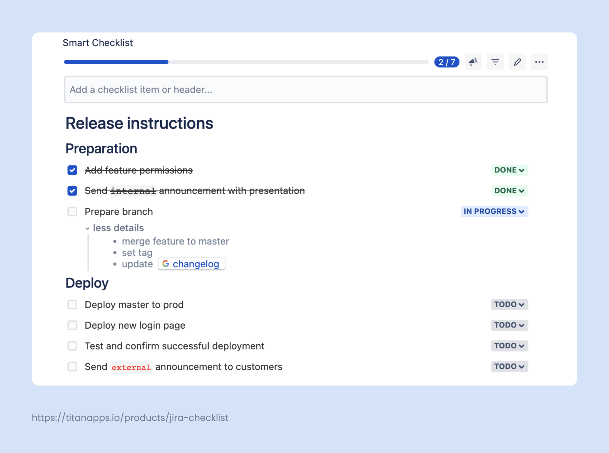
Task: Open IN PROGRESS status dropdown
Action: pyautogui.click(x=494, y=211)
